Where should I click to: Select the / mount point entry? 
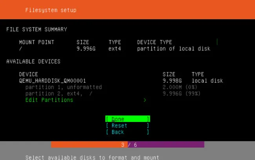point(21,49)
